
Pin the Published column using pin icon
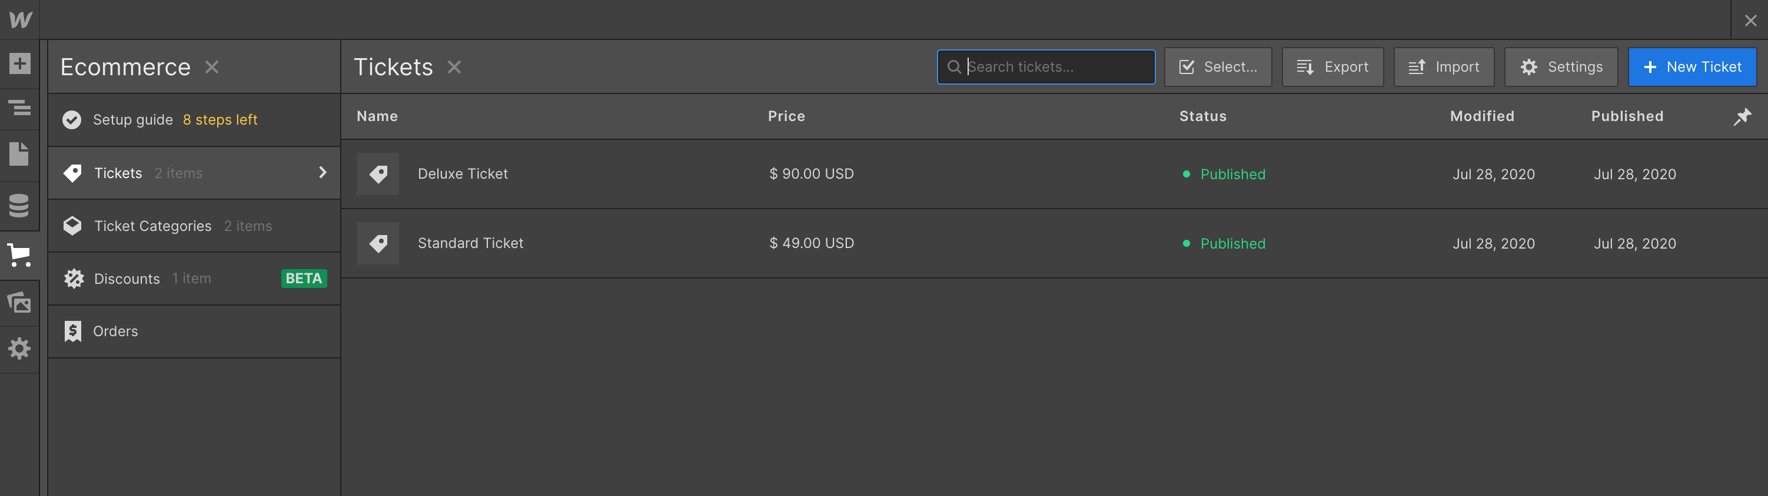[x=1742, y=116]
